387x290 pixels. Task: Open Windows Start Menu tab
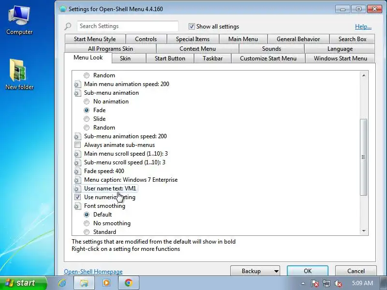(x=341, y=58)
